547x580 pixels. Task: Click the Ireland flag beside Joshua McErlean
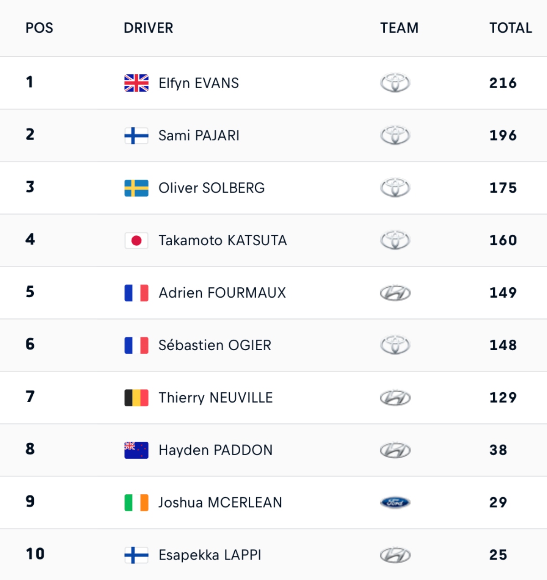pos(136,502)
